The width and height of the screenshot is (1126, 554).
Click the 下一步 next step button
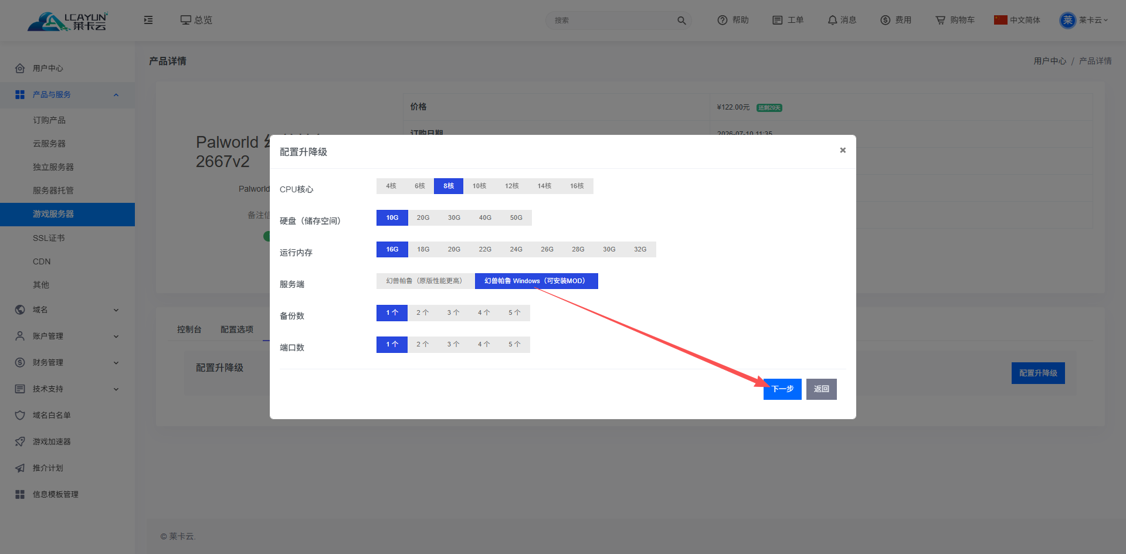[x=782, y=389]
